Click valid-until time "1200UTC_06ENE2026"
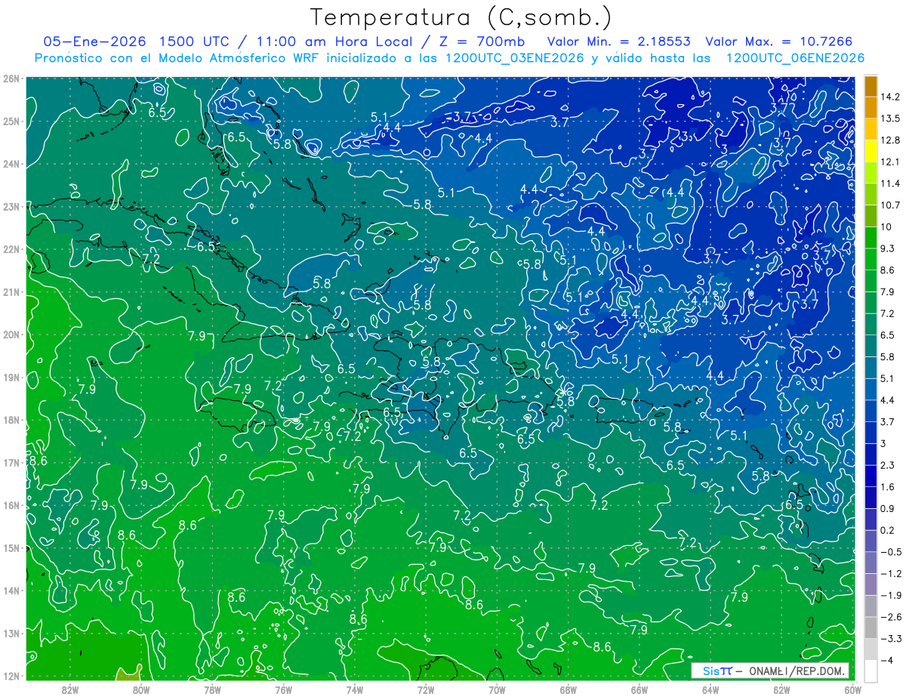This screenshot has width=906, height=700. tap(795, 58)
